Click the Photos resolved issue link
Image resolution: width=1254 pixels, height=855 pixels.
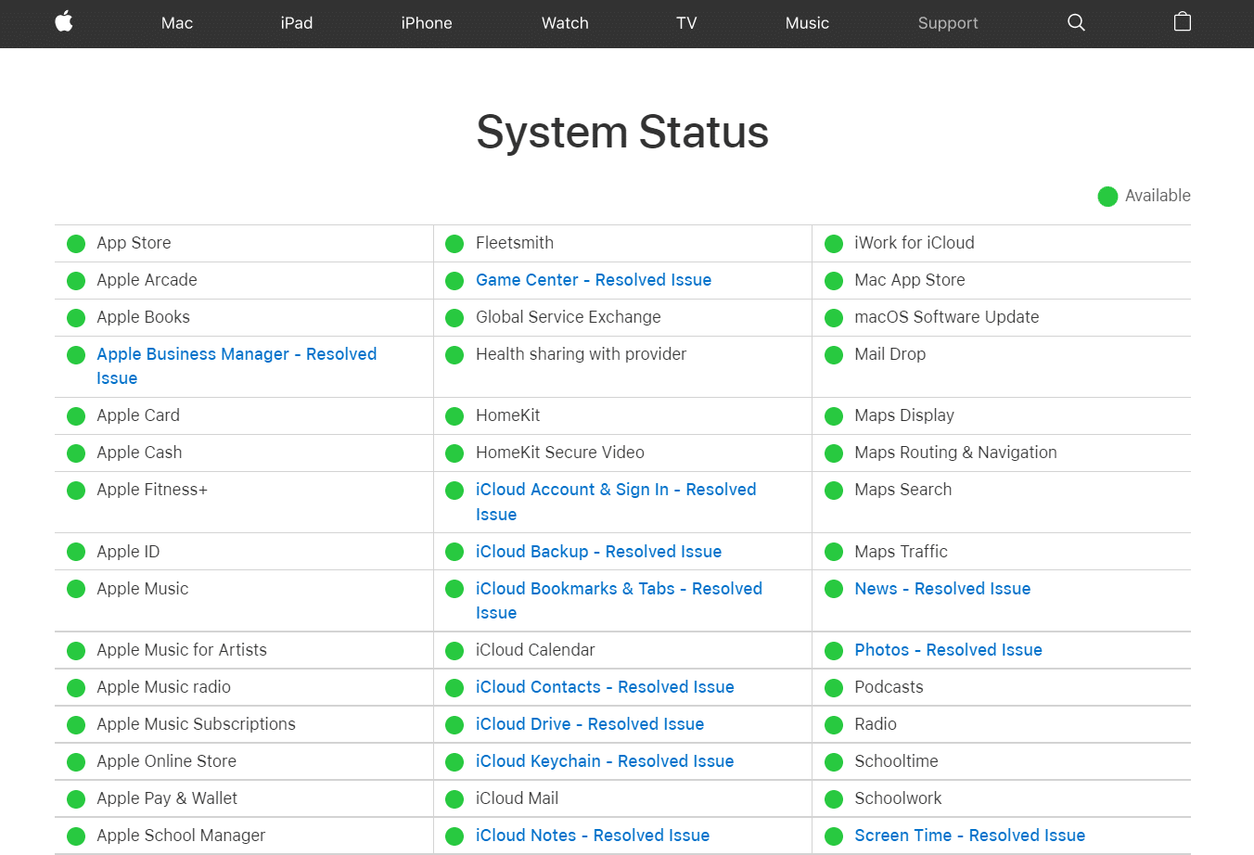[948, 649]
